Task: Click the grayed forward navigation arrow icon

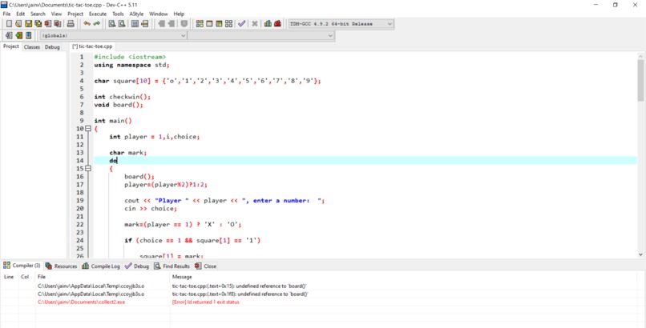Action: [x=172, y=24]
